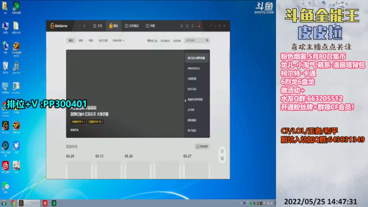
Task: Go back with WeGame's back arrow
Action: click(79, 26)
